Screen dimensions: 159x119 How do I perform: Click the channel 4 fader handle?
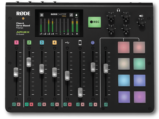tap(55, 72)
